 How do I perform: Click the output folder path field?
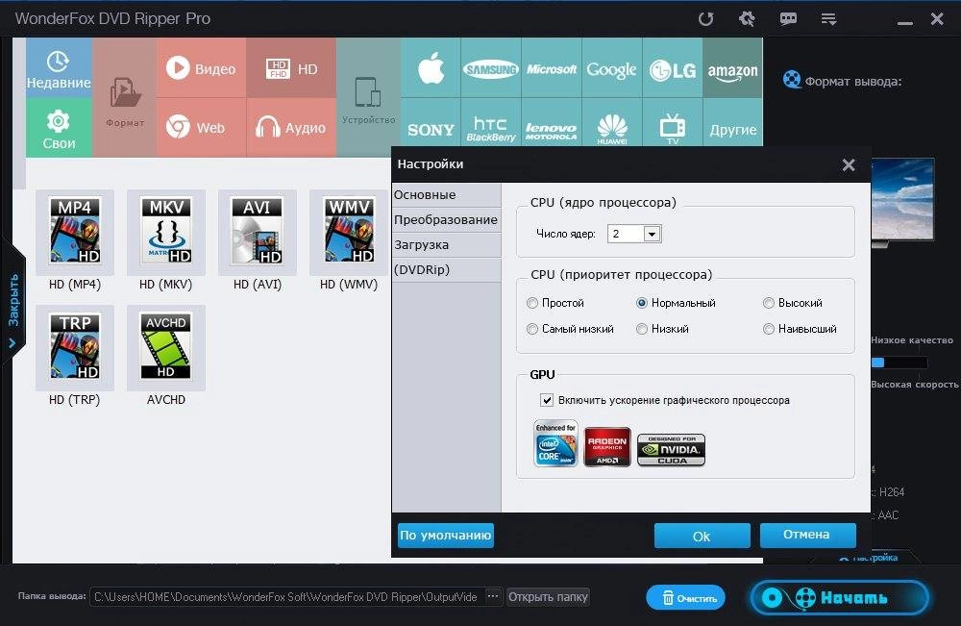pos(286,596)
